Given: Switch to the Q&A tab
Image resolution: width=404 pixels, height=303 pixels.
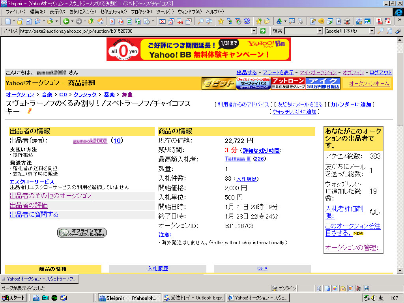Looking at the screenshot, I should [x=262, y=268].
